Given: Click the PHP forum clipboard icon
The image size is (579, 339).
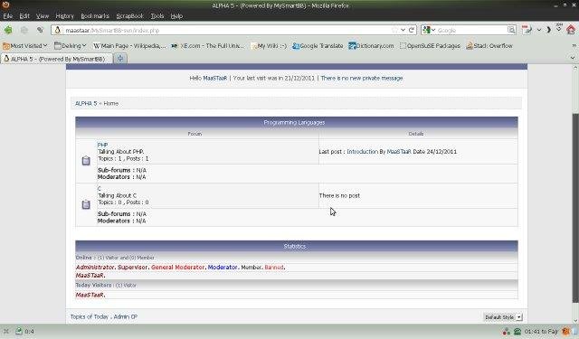Looking at the screenshot, I should [86, 161].
